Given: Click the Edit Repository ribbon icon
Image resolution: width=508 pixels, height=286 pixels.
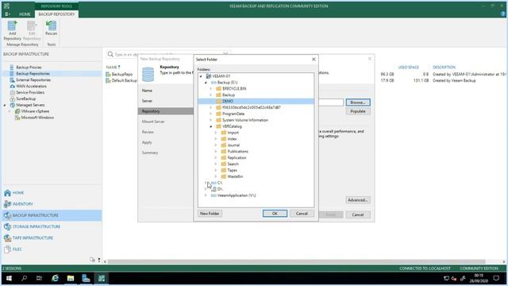Looking at the screenshot, I should 32,30.
